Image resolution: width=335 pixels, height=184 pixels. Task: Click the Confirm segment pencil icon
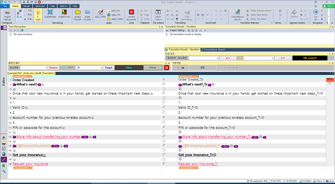[x=294, y=13]
